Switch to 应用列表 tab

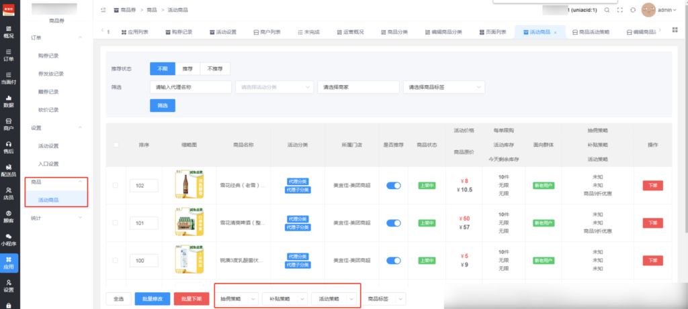point(134,32)
